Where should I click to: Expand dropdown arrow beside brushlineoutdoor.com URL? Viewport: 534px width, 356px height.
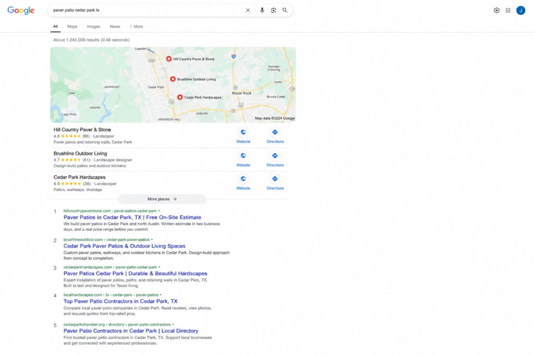coord(152,240)
